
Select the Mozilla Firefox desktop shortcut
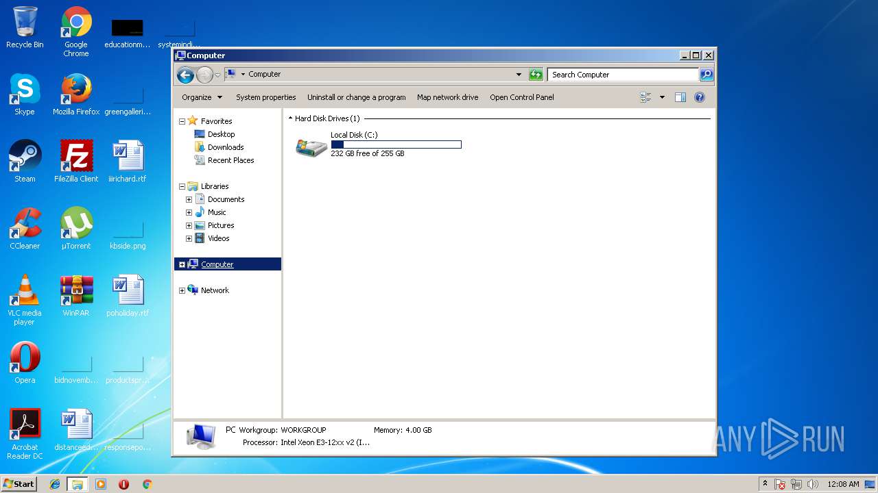pos(76,94)
